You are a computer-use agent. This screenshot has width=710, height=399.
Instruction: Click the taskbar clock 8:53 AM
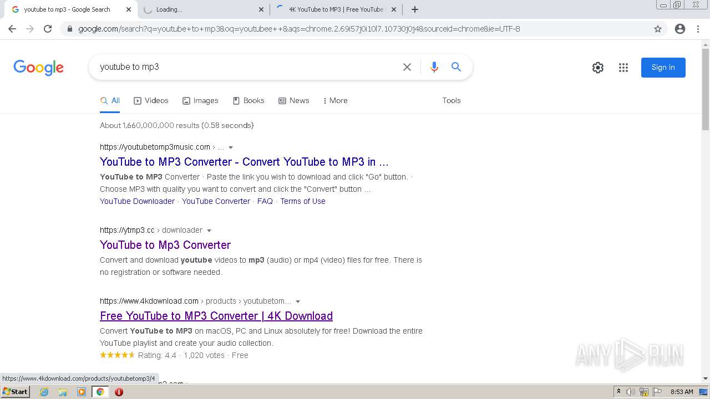pyautogui.click(x=682, y=392)
